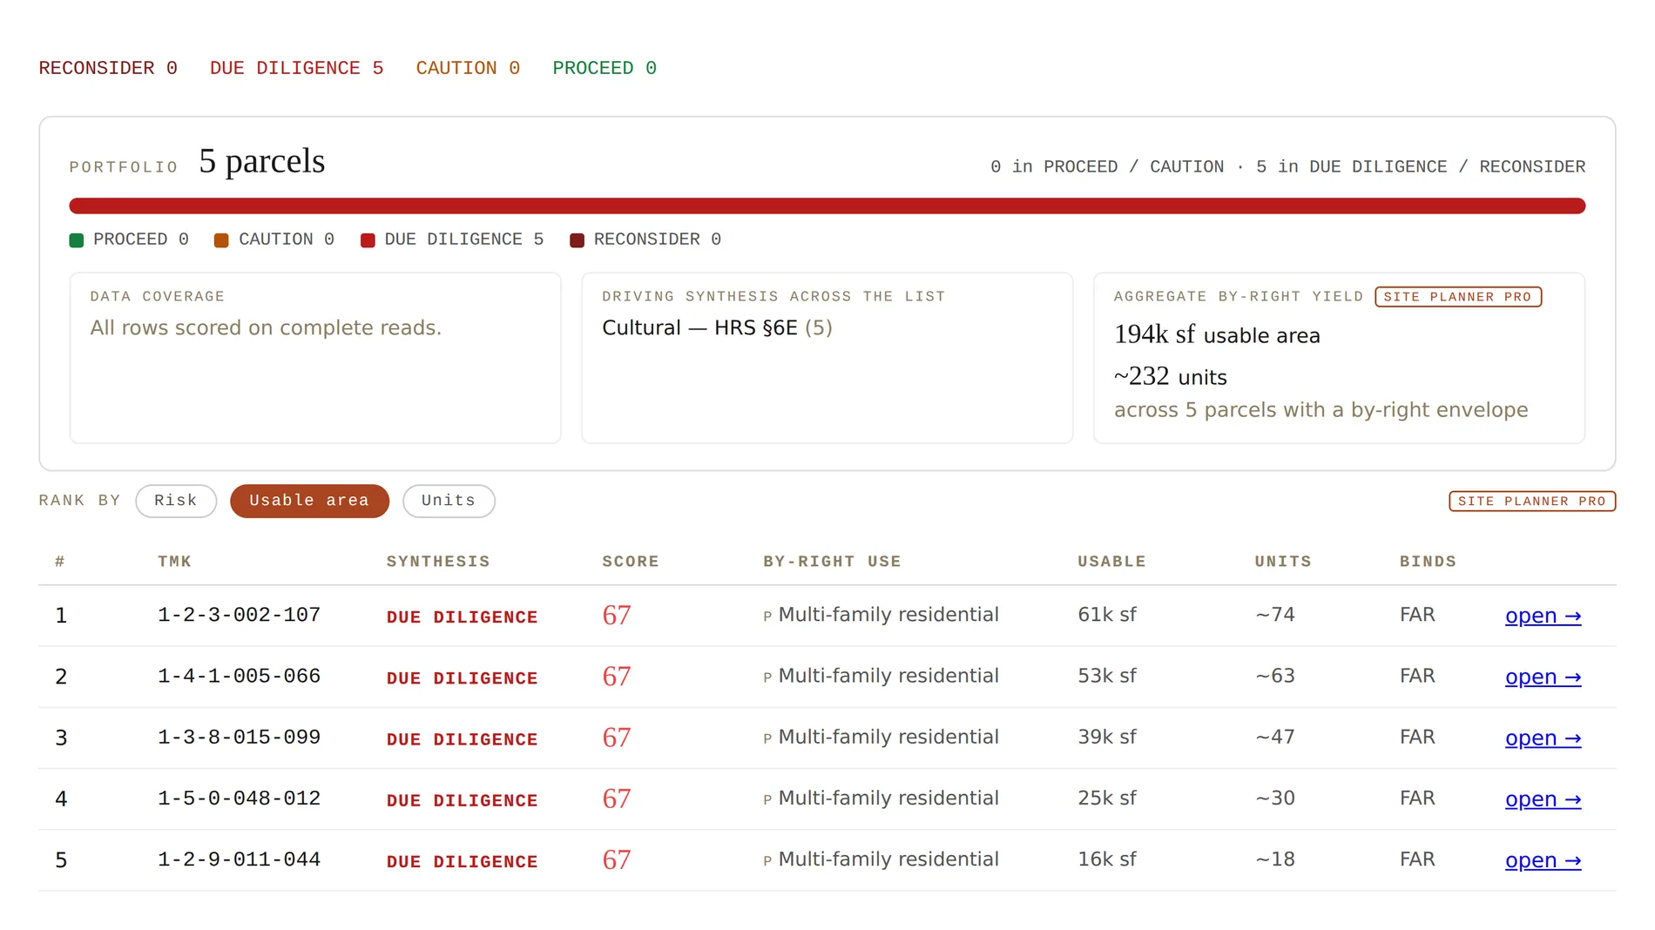Click the Site Planner Pro badge above the table
1655x930 pixels.
[1532, 501]
